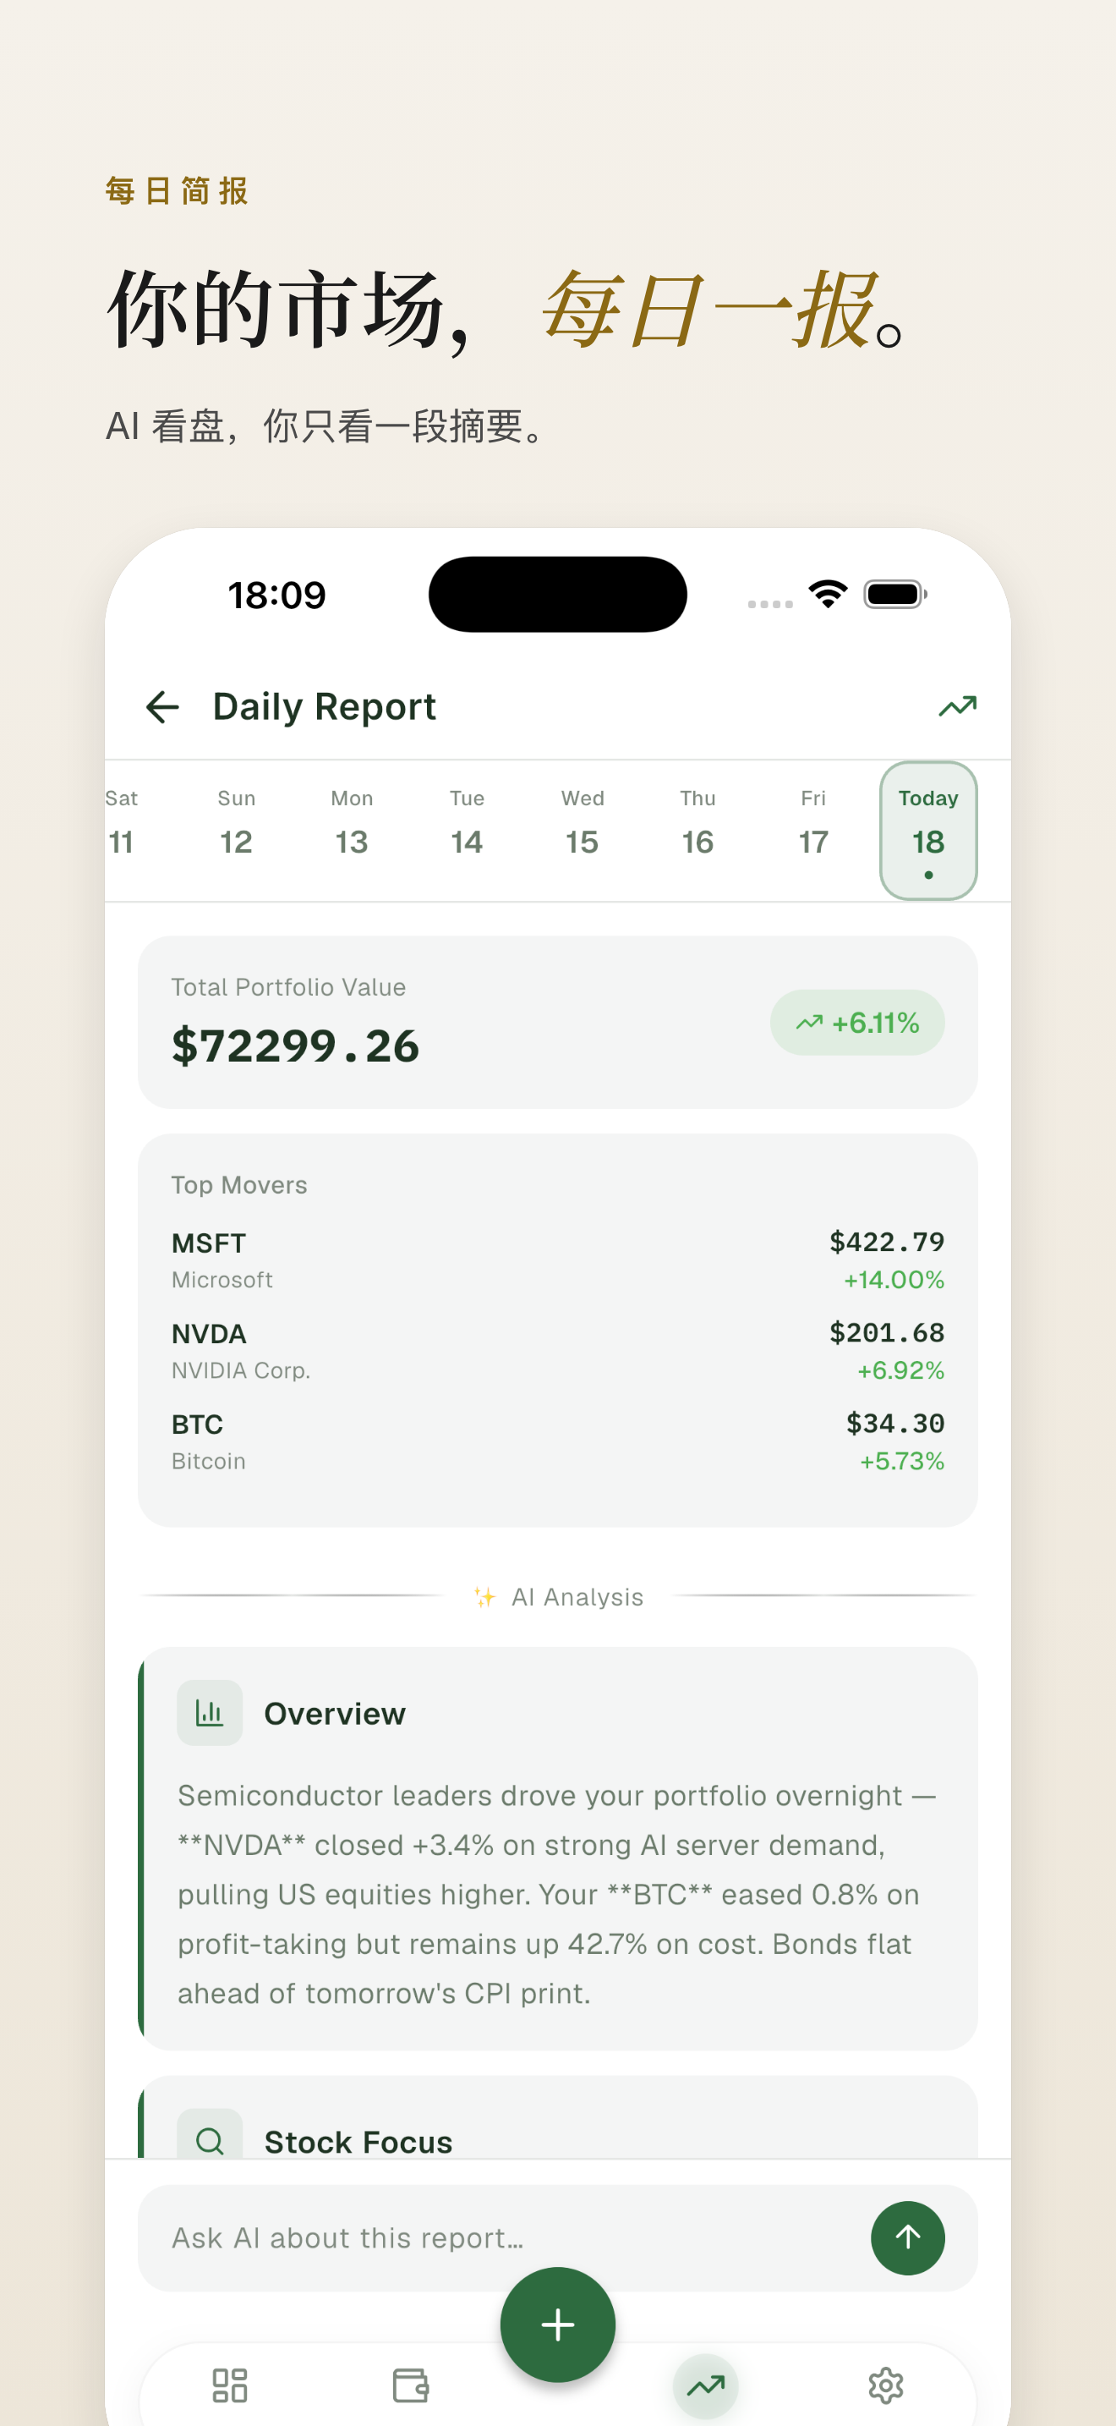Send the AI question with arrow button
The image size is (1116, 2426).
coord(907,2237)
